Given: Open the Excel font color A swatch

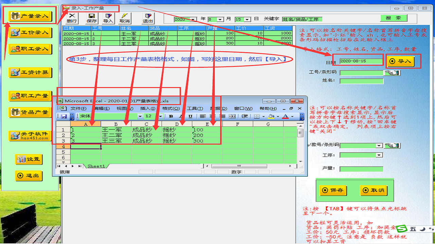Looking at the screenshot, I should click(x=285, y=116).
